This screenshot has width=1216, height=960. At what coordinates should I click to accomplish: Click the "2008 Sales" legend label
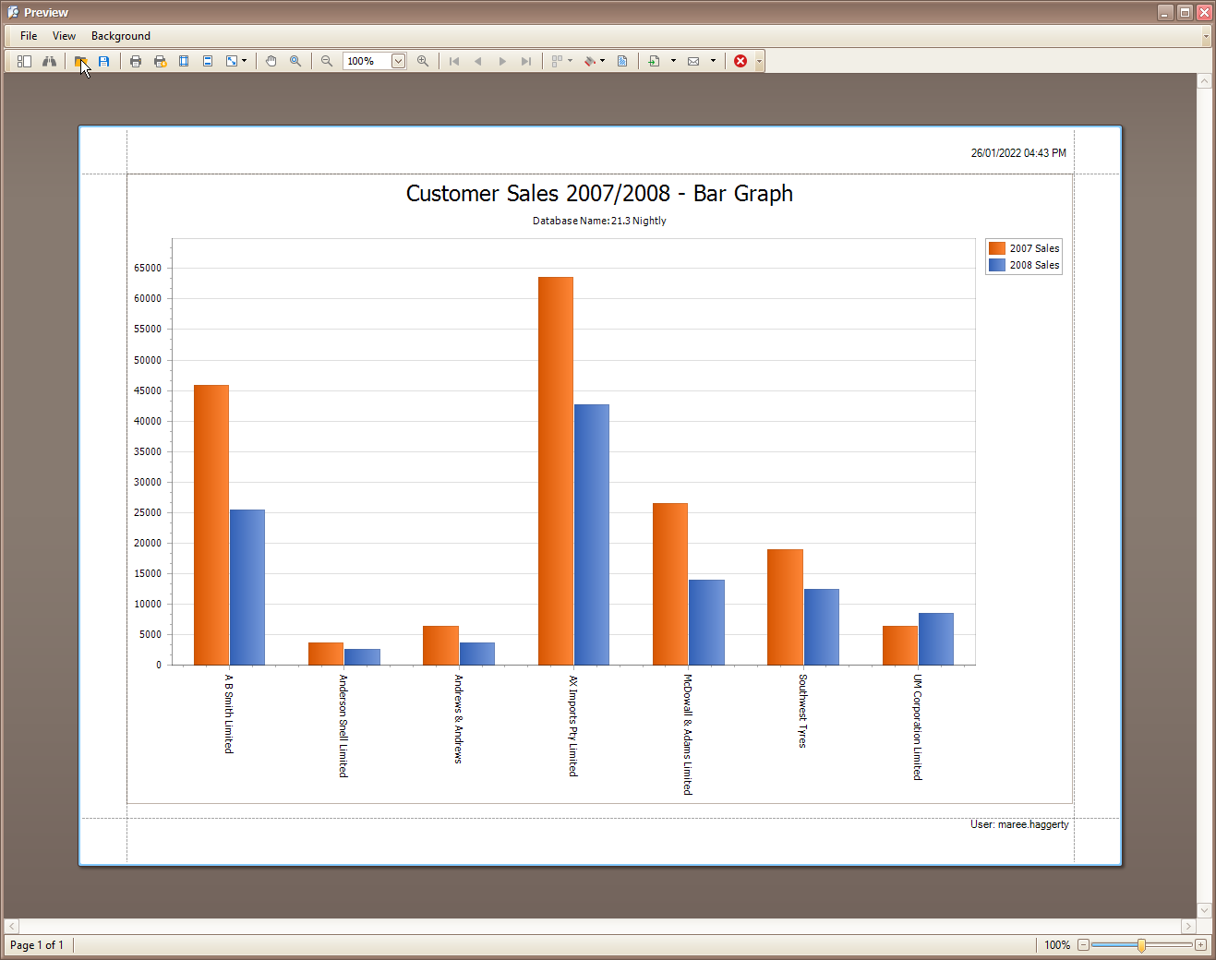pyautogui.click(x=1034, y=265)
